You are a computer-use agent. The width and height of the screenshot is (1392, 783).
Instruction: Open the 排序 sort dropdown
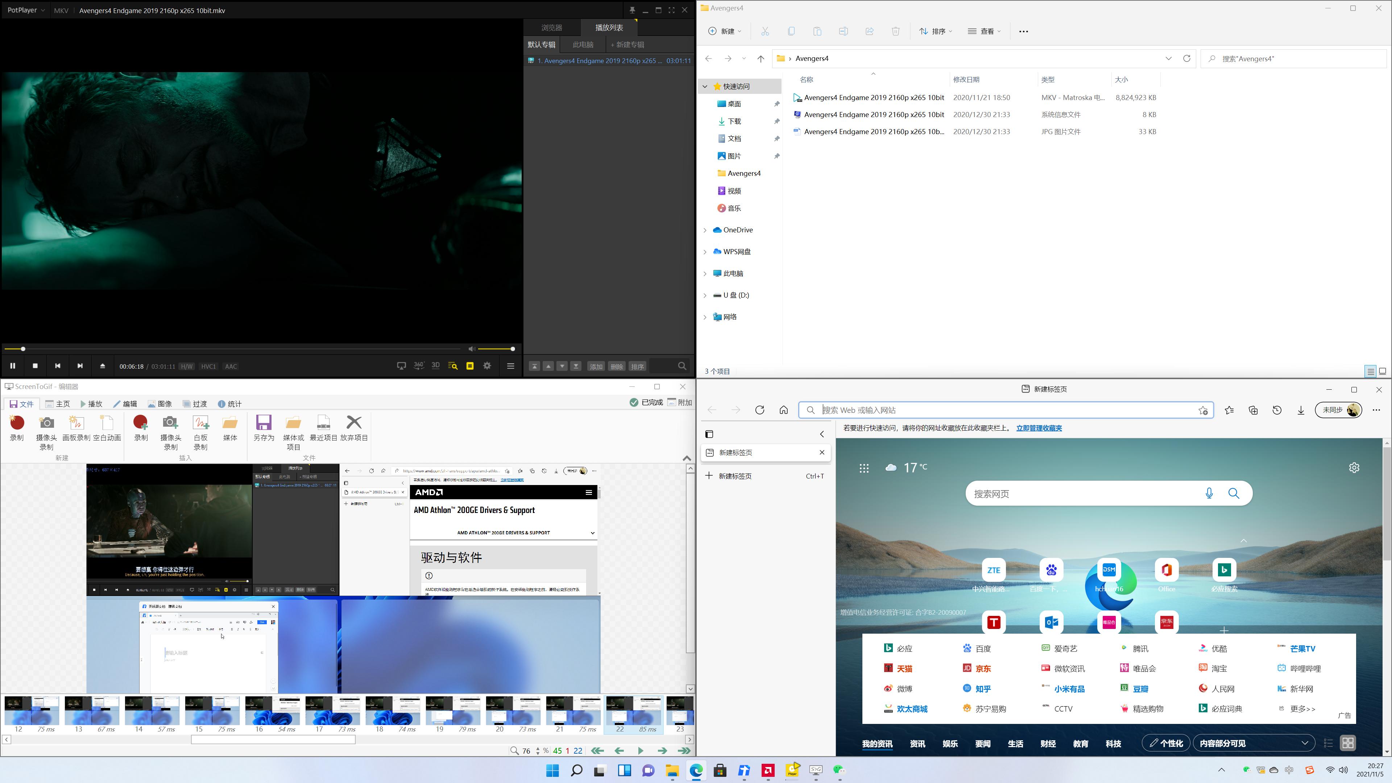pos(936,31)
